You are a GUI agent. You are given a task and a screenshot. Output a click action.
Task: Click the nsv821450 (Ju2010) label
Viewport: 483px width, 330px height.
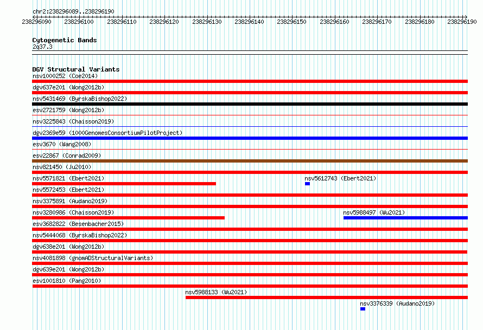[62, 167]
